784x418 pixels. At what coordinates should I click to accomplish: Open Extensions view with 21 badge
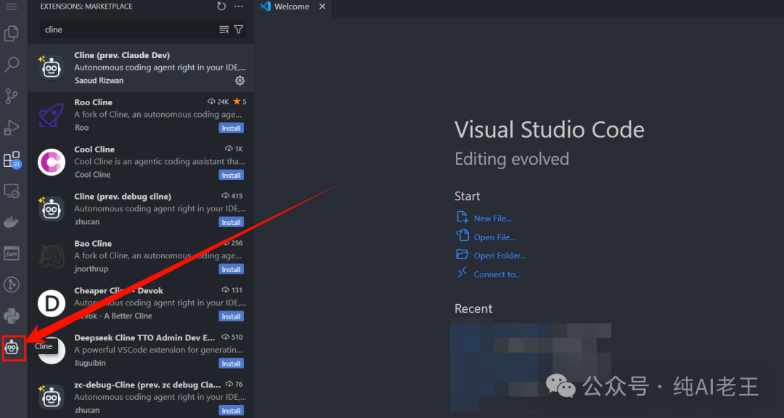tap(12, 160)
